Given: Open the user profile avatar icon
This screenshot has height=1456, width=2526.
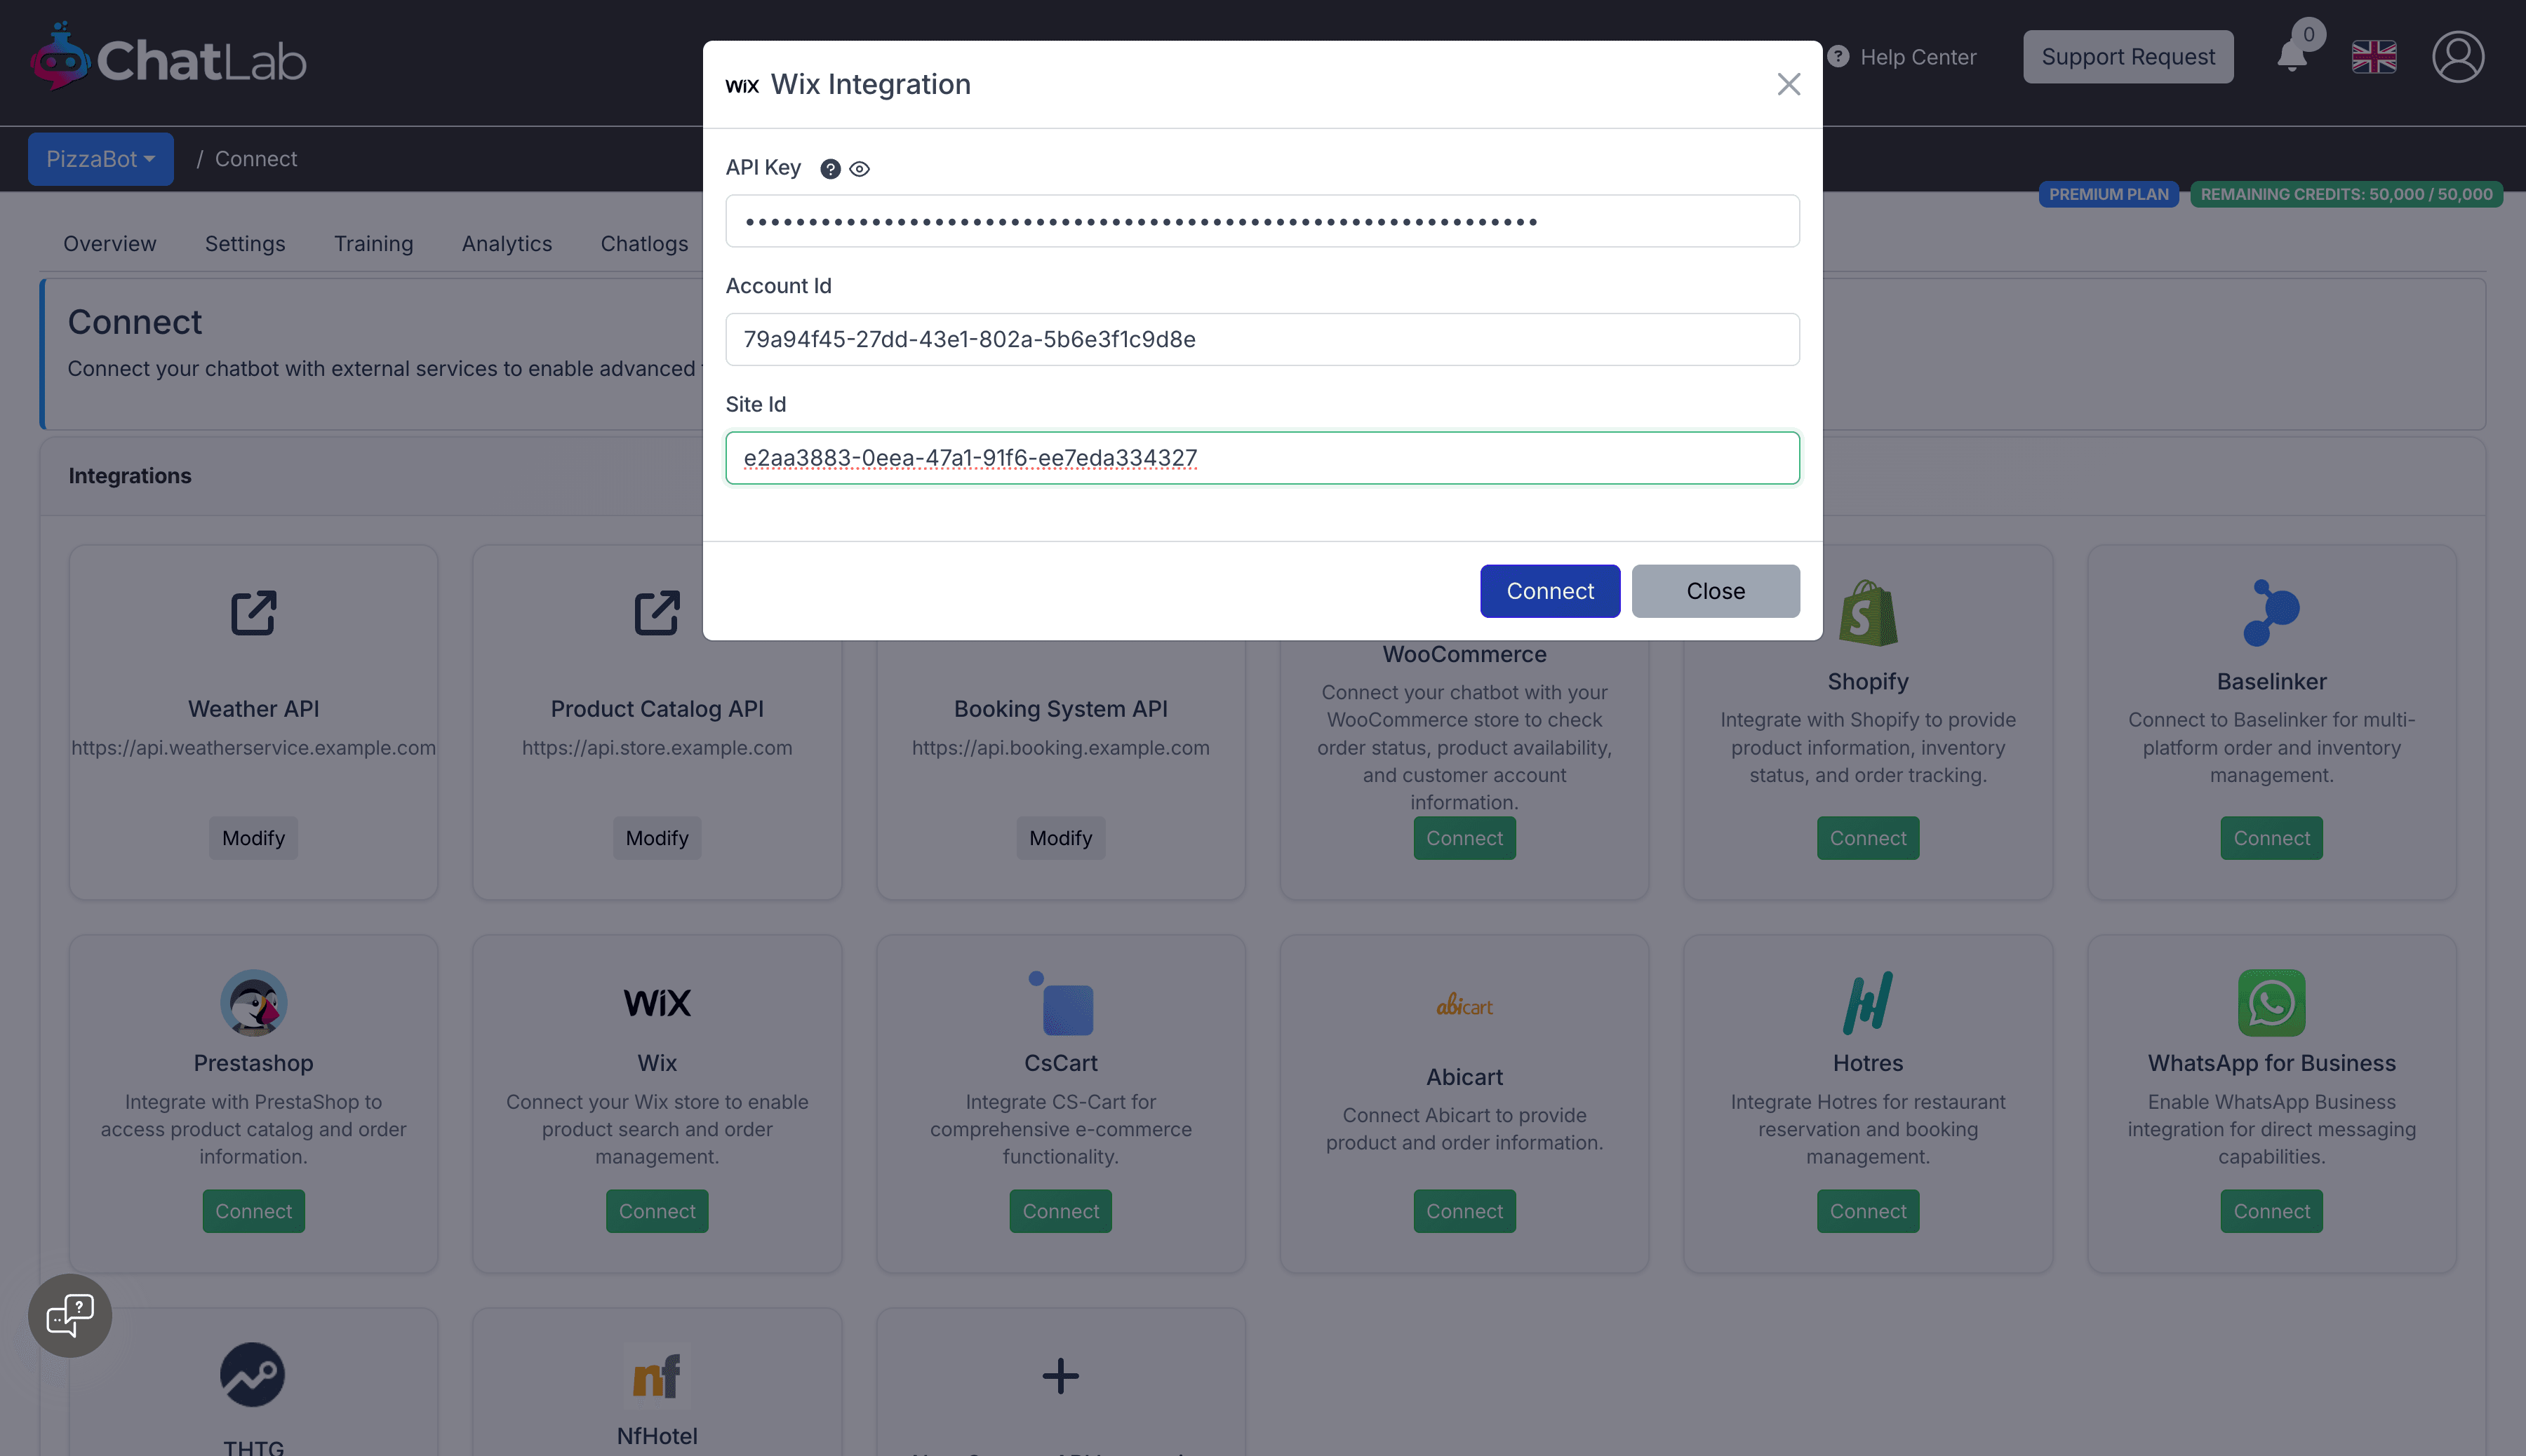Looking at the screenshot, I should (2457, 57).
